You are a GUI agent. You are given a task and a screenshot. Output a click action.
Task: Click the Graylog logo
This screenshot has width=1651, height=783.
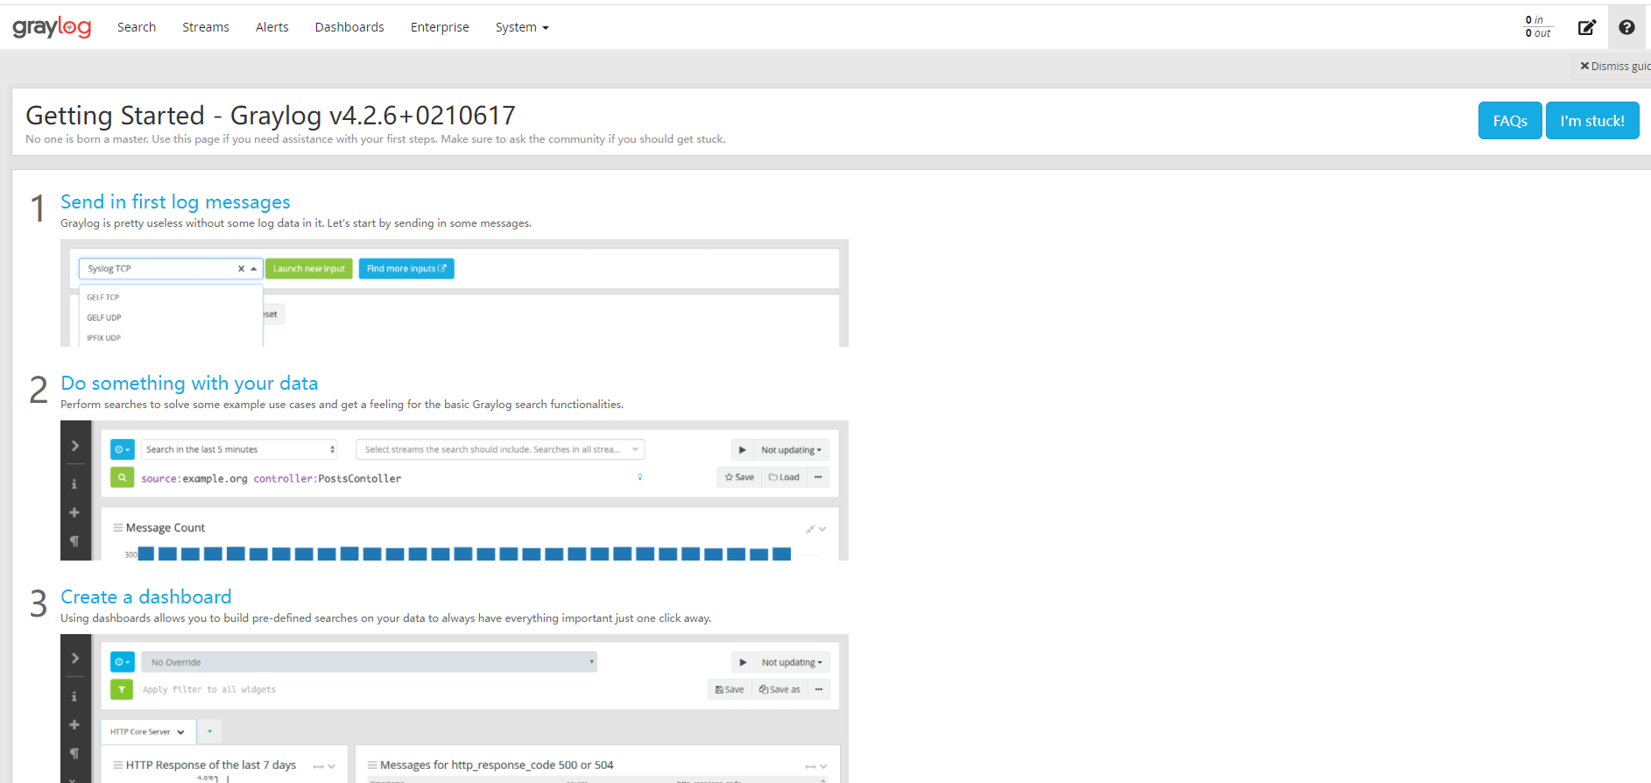[52, 27]
